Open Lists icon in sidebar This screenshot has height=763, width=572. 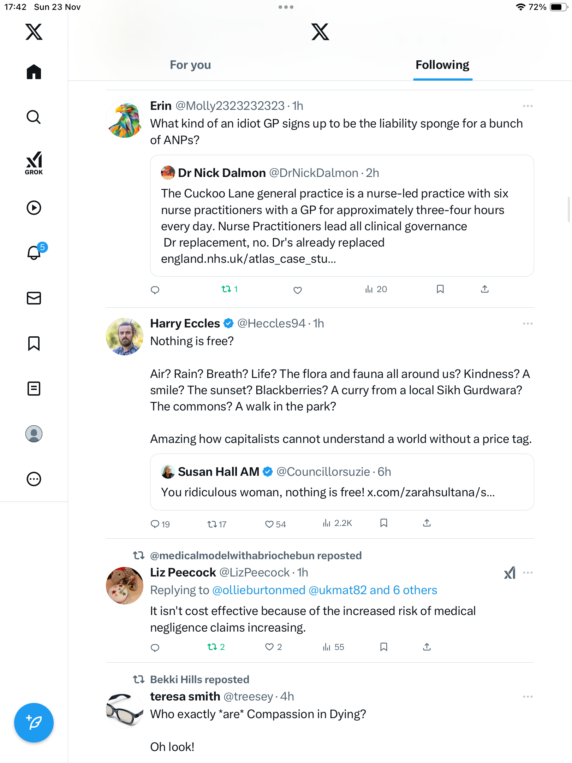click(x=34, y=389)
